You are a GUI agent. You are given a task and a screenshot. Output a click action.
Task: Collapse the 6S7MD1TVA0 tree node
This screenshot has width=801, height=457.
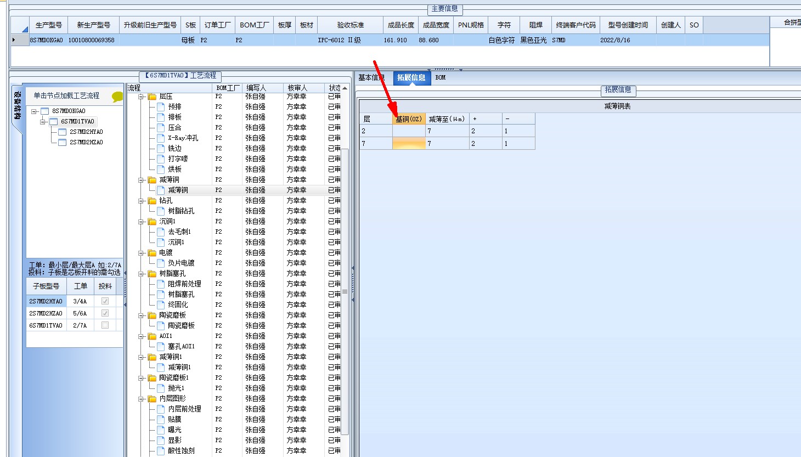pyautogui.click(x=43, y=121)
